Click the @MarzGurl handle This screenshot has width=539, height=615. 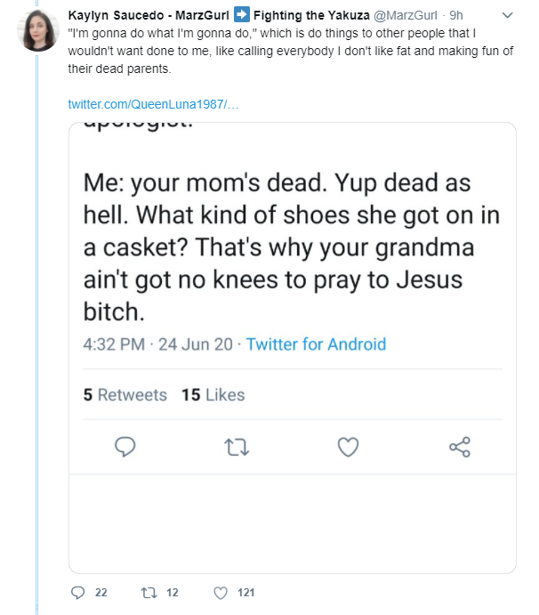point(405,15)
